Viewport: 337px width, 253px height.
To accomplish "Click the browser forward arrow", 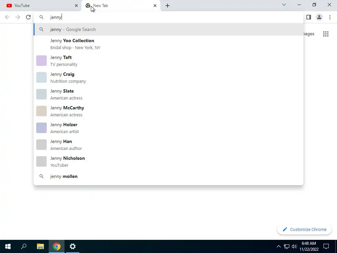I will (x=18, y=17).
